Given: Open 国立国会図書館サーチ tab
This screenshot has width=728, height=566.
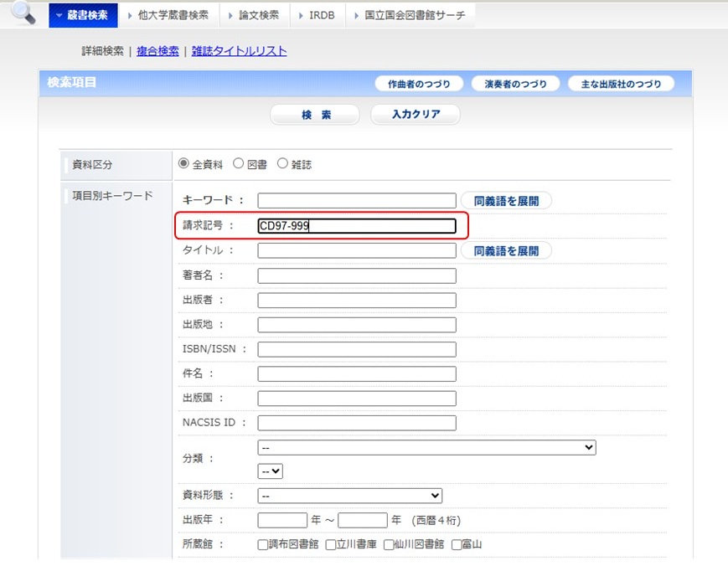Looking at the screenshot, I should pos(410,15).
